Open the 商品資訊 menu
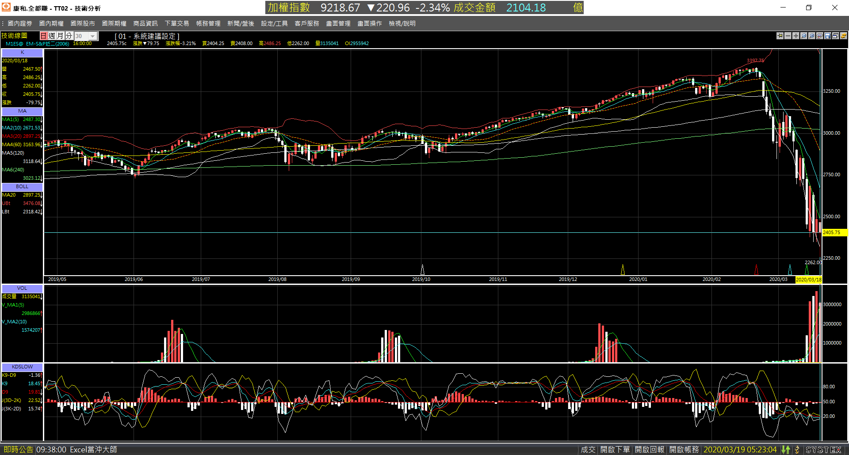Screen dimensions: 849x455 pyautogui.click(x=145, y=23)
